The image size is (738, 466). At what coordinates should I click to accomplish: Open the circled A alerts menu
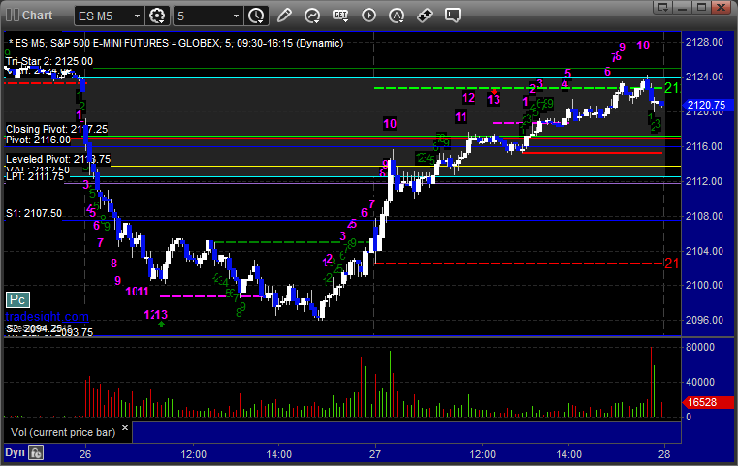click(x=397, y=16)
